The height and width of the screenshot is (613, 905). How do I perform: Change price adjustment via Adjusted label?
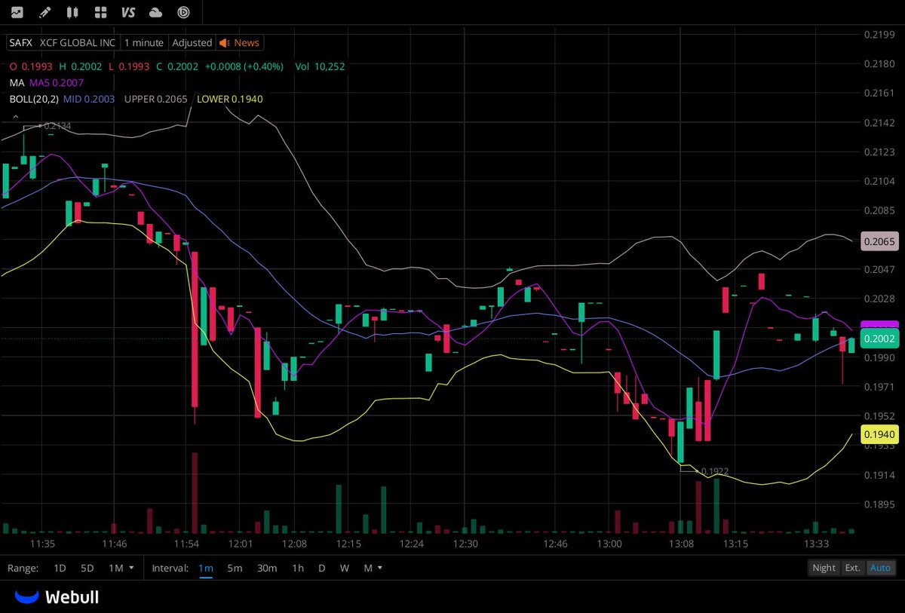point(191,43)
